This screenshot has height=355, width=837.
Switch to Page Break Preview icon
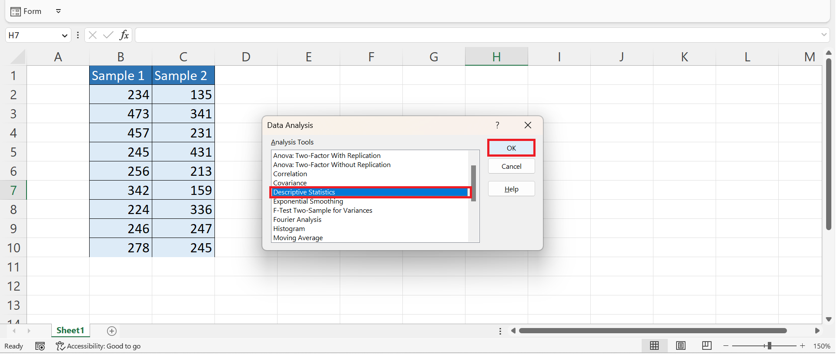point(706,346)
